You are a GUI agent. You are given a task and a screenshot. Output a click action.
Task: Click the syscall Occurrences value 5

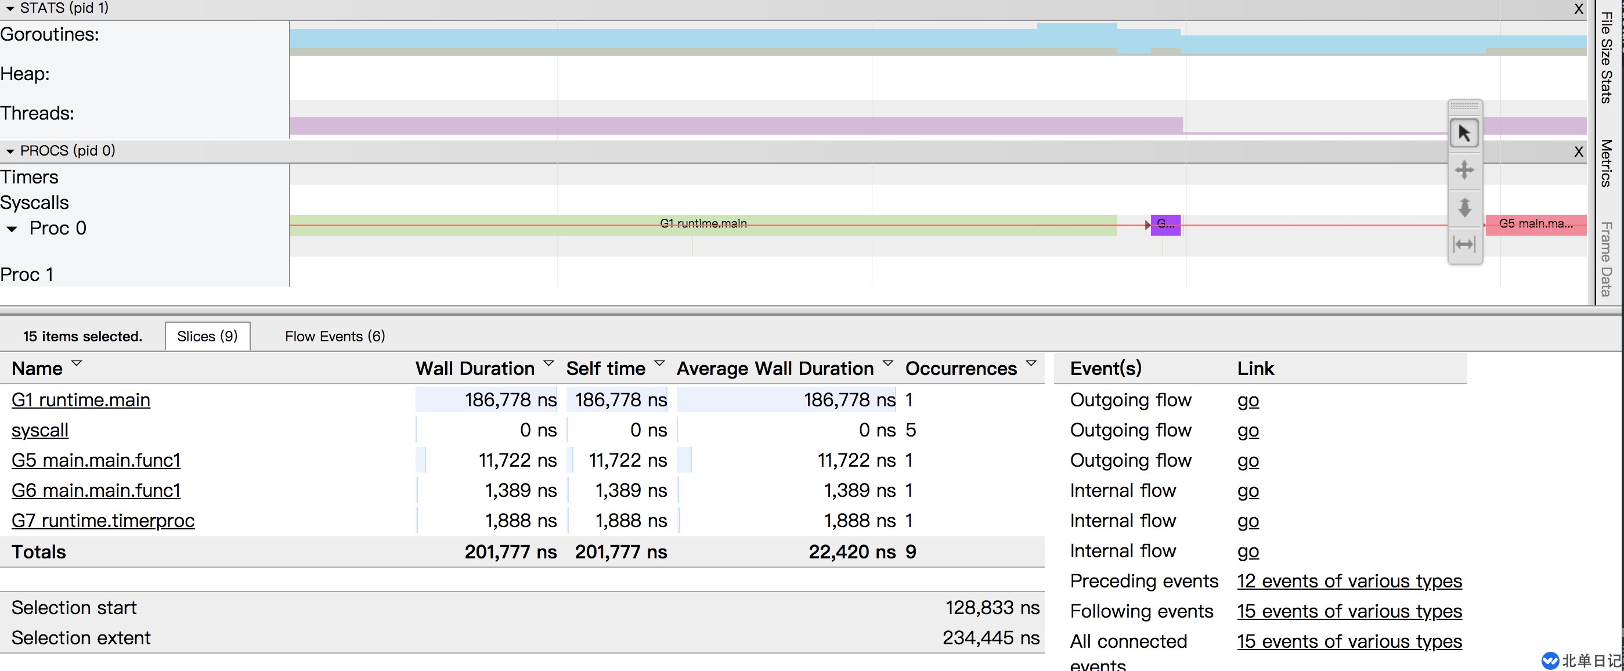tap(910, 430)
